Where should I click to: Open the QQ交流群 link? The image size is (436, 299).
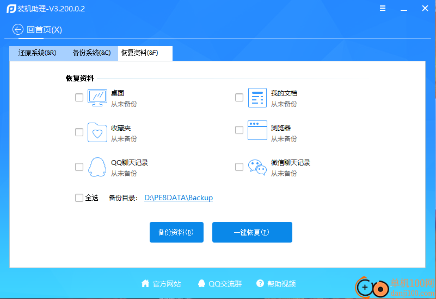tap(225, 284)
